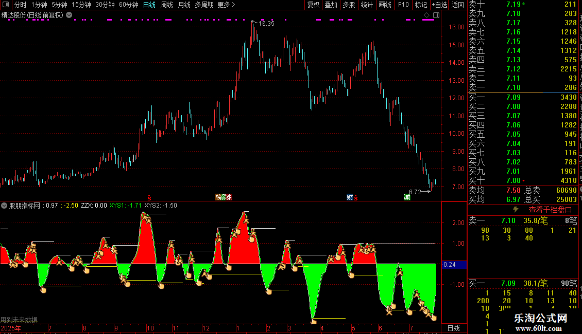This screenshot has height=334, width=582.
Task: Click the diamond icon above the price axis
Action: click(x=426, y=15)
